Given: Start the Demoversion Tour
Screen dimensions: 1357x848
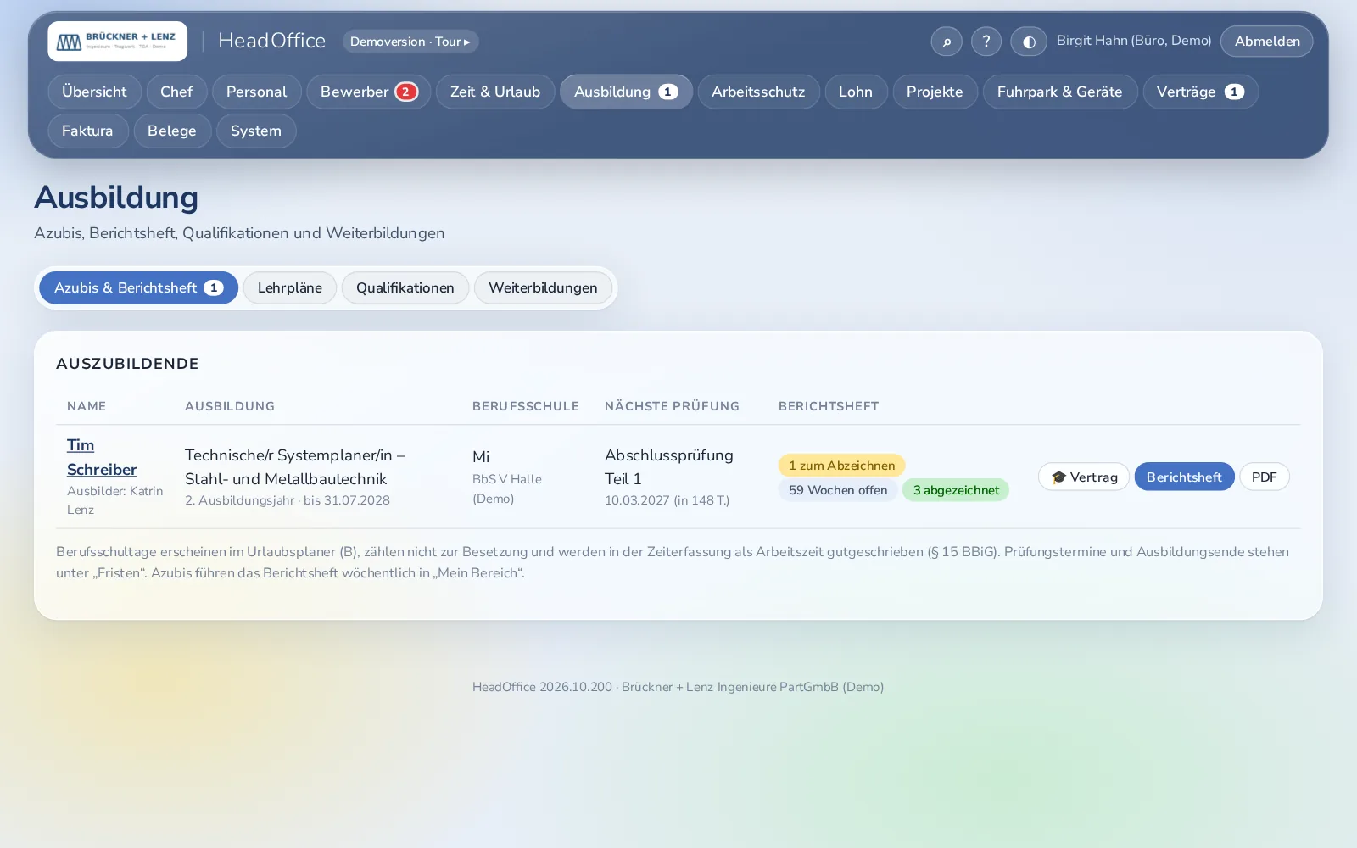Looking at the screenshot, I should click(410, 41).
